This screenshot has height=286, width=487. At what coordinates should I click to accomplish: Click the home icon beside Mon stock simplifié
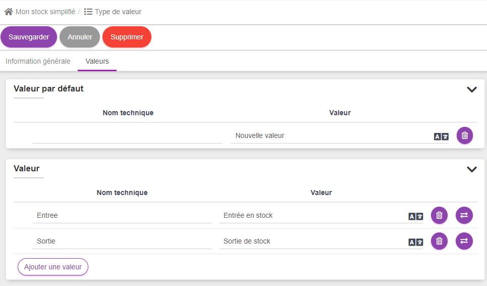(9, 12)
